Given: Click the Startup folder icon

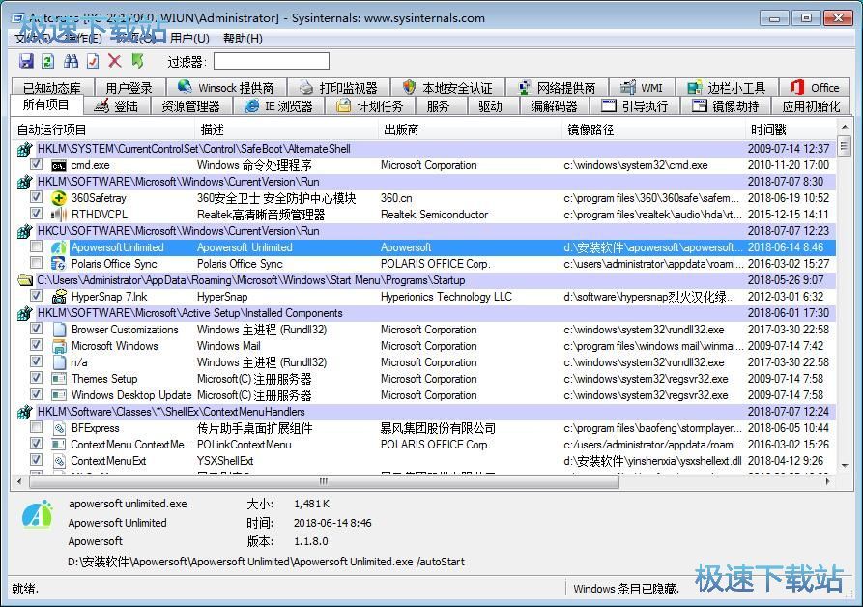Looking at the screenshot, I should point(25,280).
